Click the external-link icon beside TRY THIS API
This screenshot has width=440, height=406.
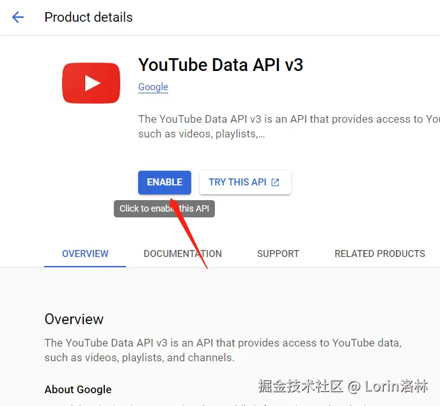(275, 182)
